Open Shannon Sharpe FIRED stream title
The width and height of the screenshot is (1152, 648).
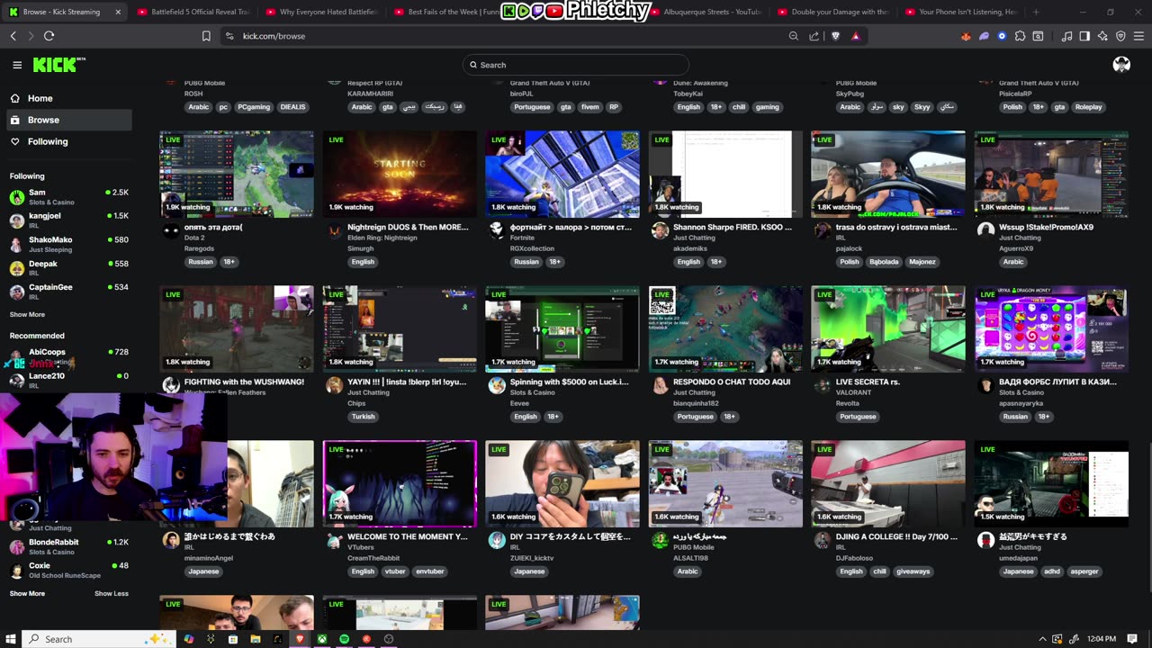[x=733, y=227]
